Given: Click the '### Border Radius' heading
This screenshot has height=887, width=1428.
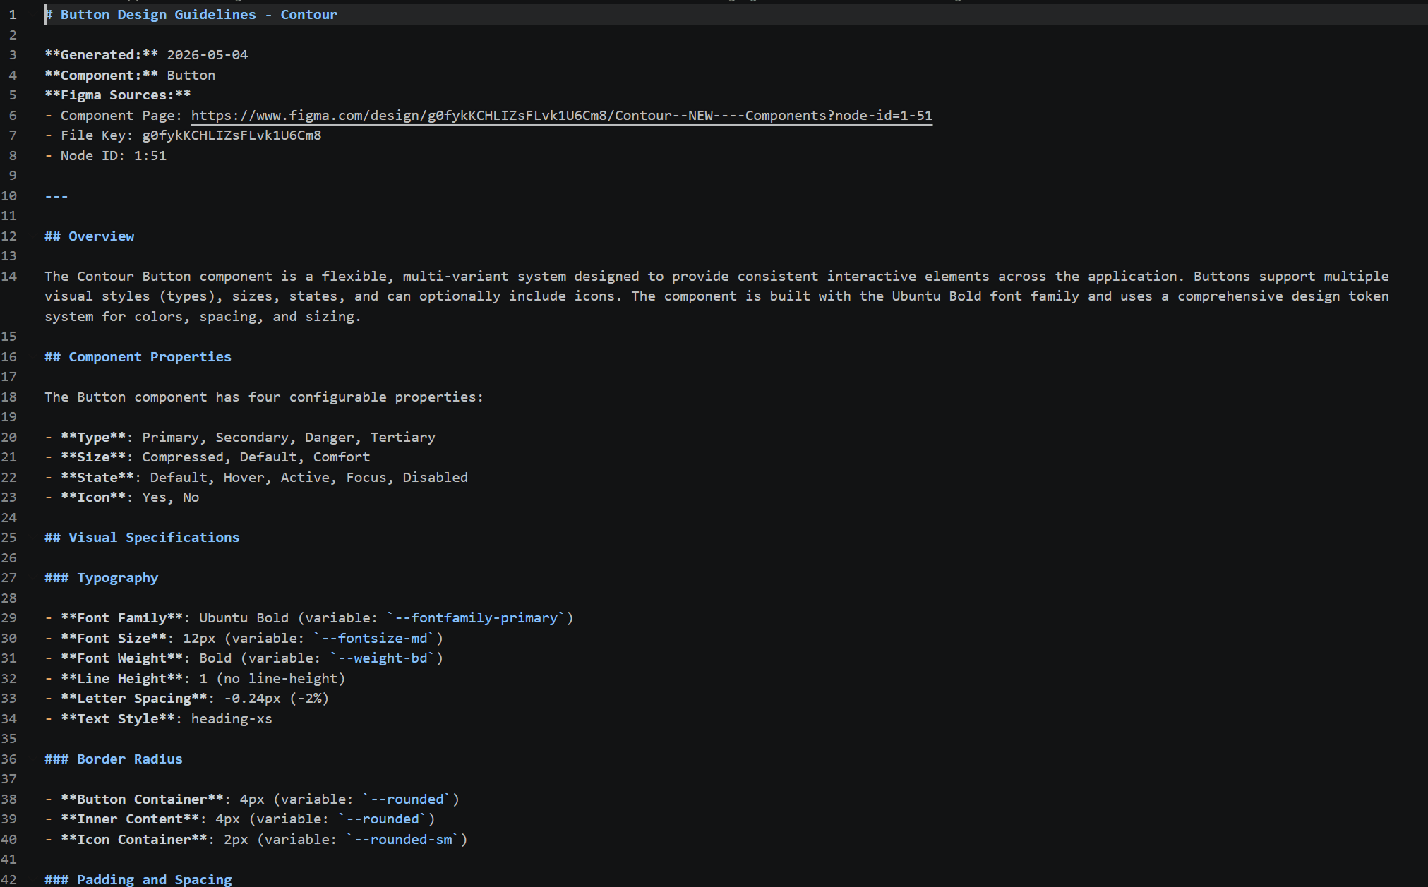Looking at the screenshot, I should pos(114,759).
